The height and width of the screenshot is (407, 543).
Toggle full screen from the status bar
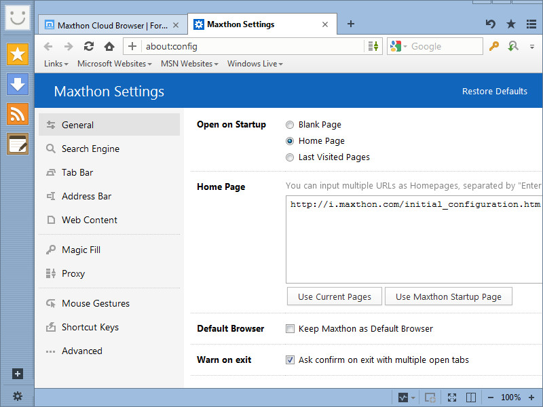coord(452,398)
